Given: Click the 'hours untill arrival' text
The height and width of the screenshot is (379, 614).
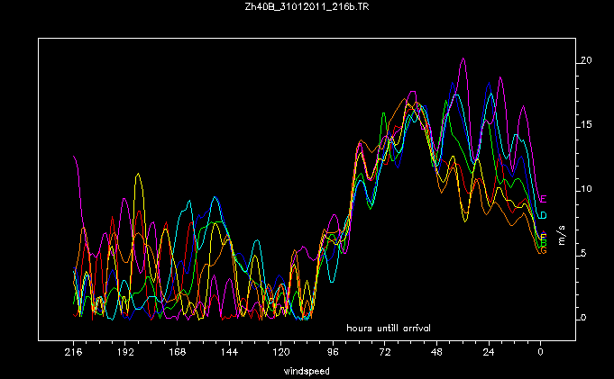Looking at the screenshot, I should [389, 328].
